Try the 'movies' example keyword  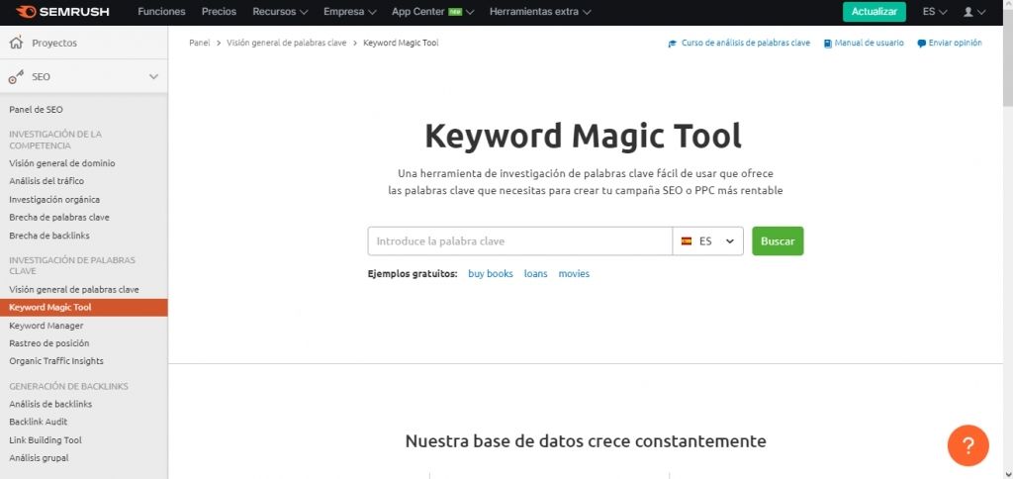pyautogui.click(x=574, y=274)
